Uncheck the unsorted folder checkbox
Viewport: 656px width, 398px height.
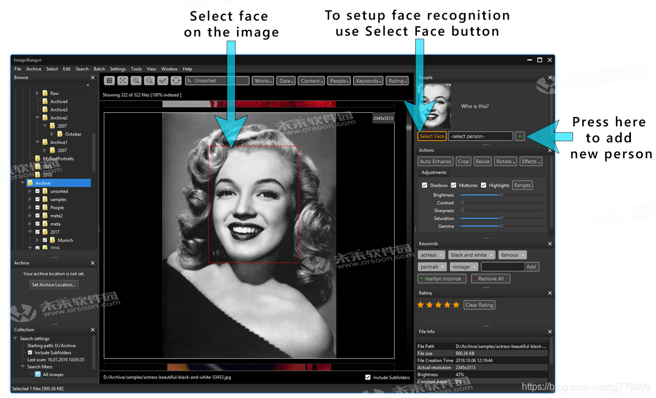(38, 192)
